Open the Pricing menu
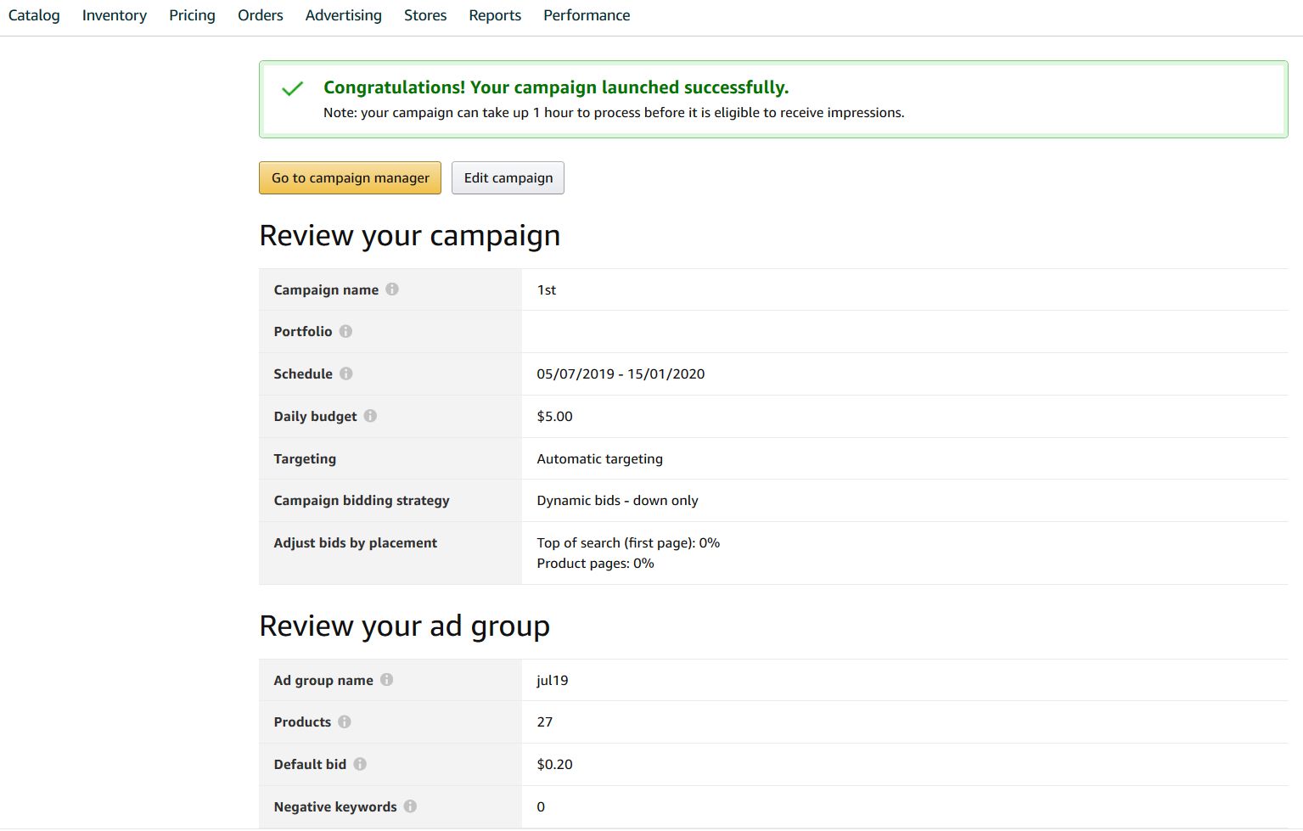The height and width of the screenshot is (831, 1303). [x=192, y=15]
